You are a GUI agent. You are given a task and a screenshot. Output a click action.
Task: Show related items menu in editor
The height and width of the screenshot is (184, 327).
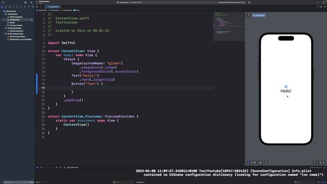[x=37, y=7]
